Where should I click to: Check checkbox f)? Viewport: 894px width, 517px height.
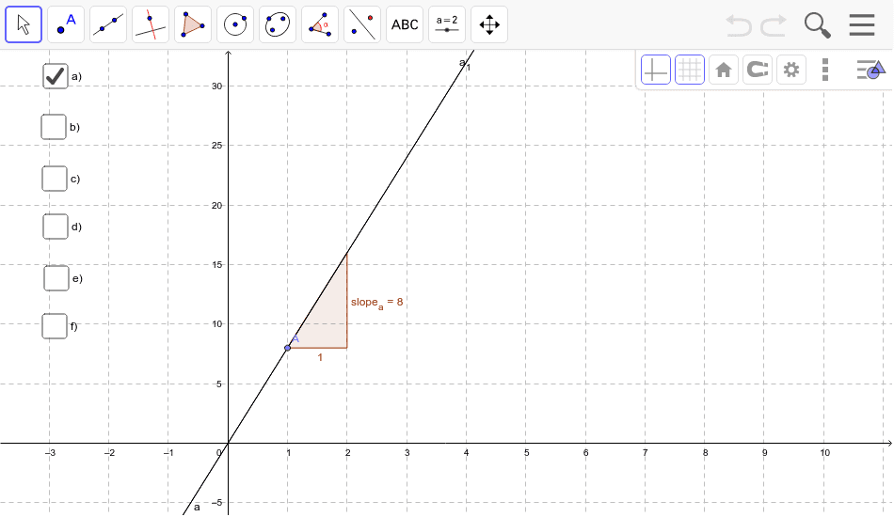(55, 326)
